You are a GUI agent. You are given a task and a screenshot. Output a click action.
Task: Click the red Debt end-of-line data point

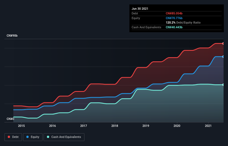[x=223, y=43]
